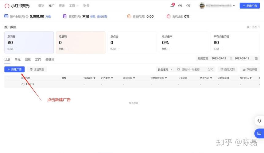Click the 请输入计划名称 search field
Image resolution: width=264 pixels, height=153 pixels.
(x=193, y=69)
